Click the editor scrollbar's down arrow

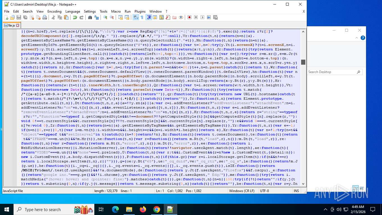pos(303,184)
